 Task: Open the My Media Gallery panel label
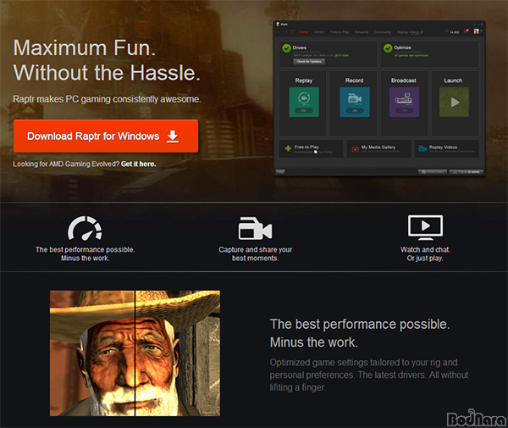pyautogui.click(x=378, y=147)
